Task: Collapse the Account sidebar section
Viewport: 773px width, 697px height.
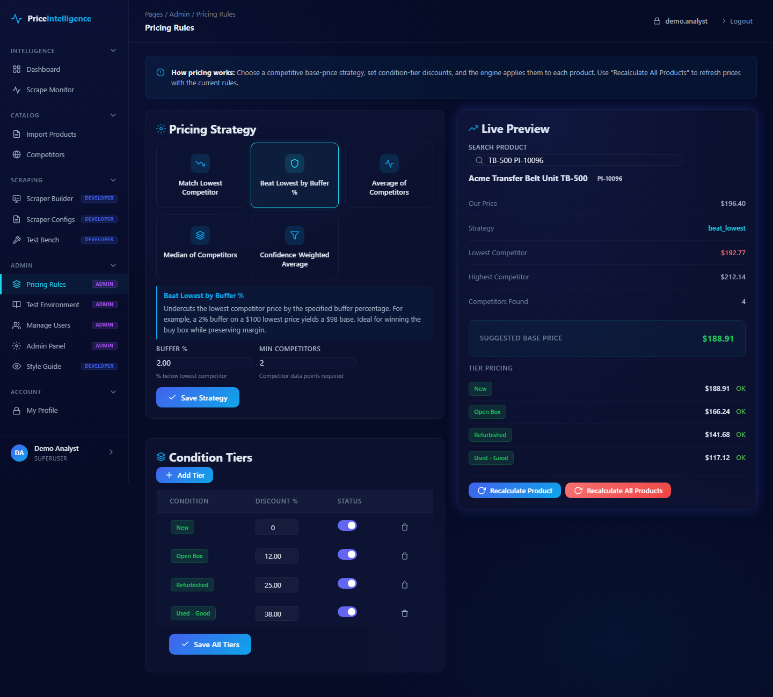Action: (113, 392)
